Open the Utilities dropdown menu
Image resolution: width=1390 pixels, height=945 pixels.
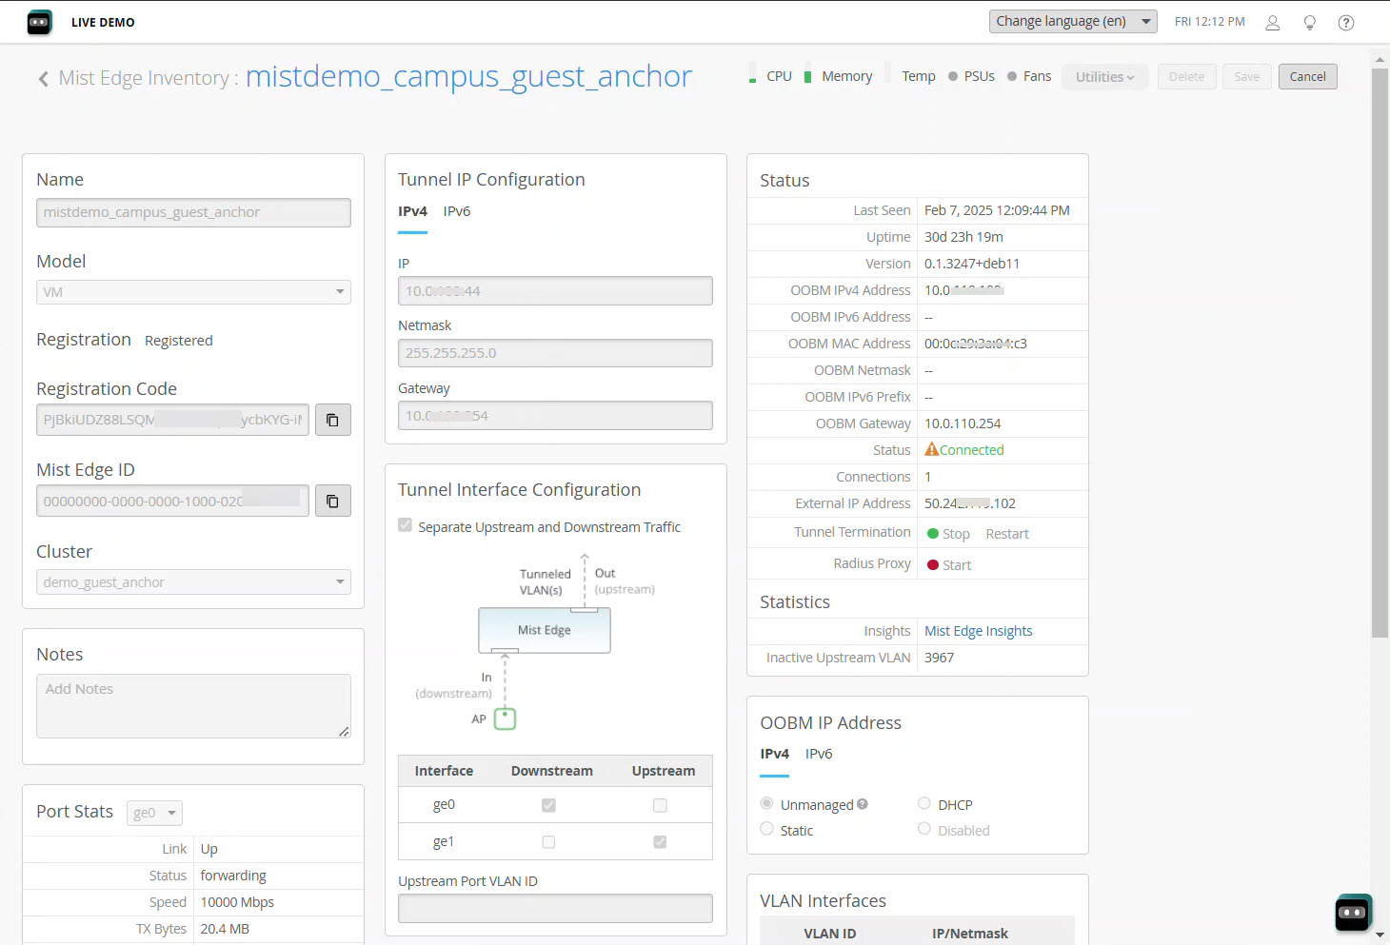tap(1104, 77)
